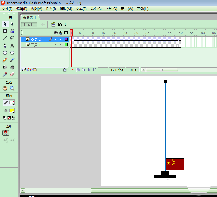Open the 文件(F) menu
The height and width of the screenshot is (197, 217).
click(7, 9)
